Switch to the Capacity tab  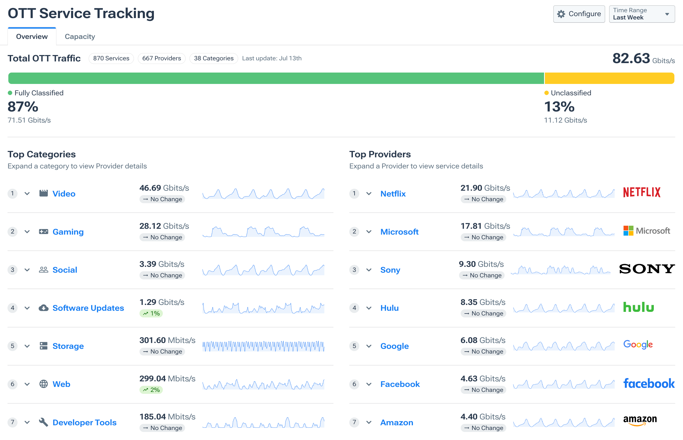(80, 36)
